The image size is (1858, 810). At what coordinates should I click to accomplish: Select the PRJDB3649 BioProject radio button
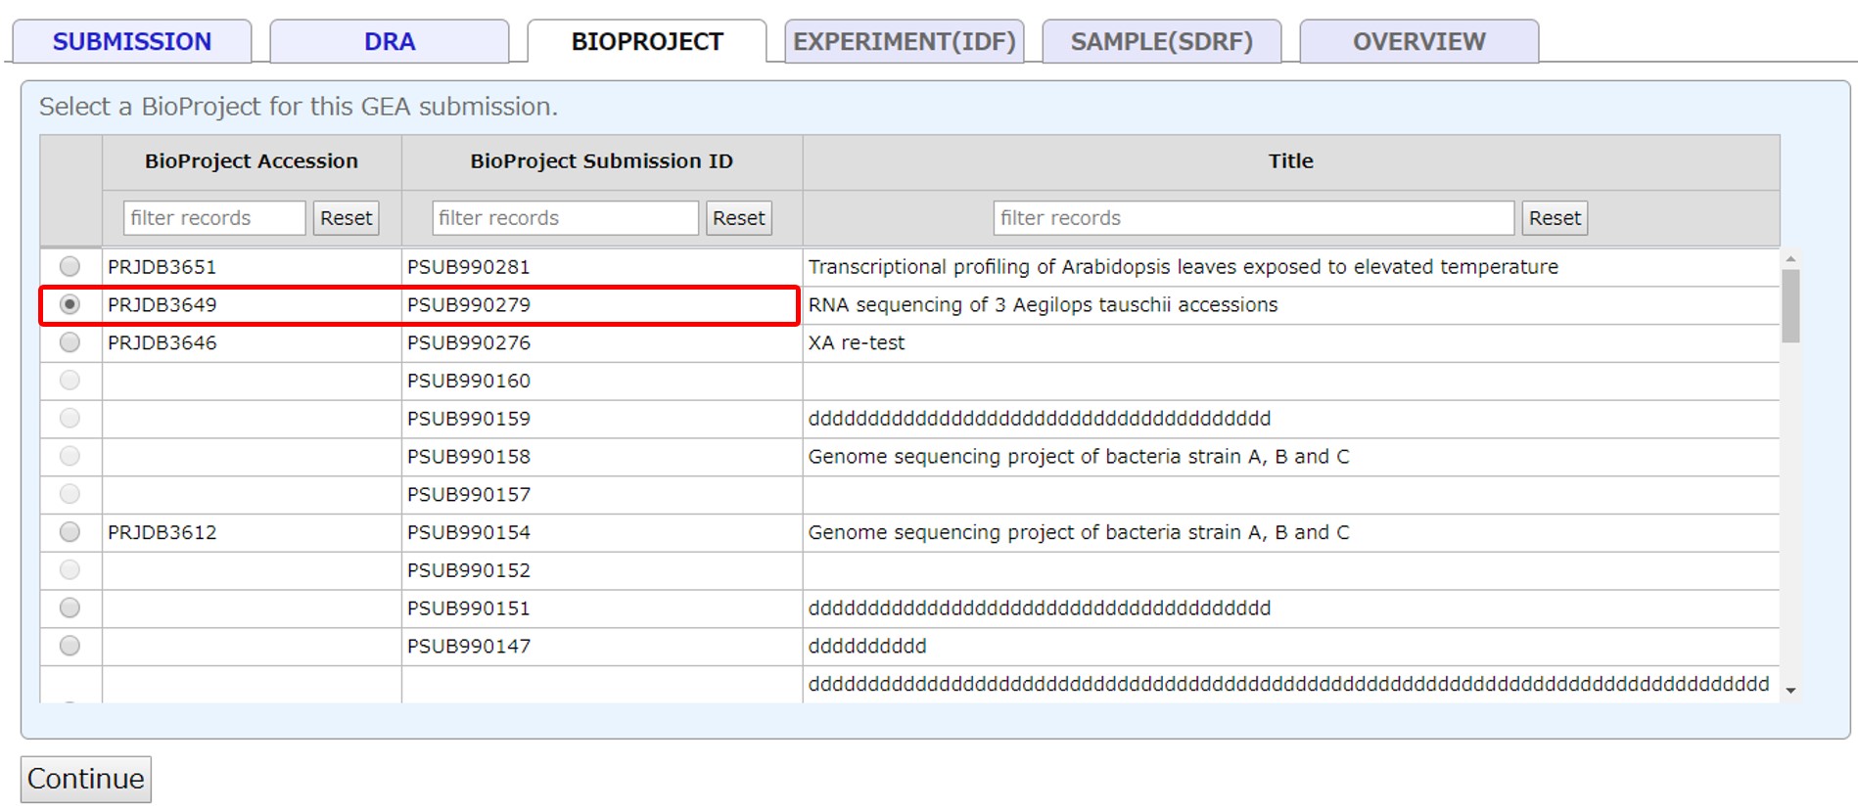tap(70, 304)
